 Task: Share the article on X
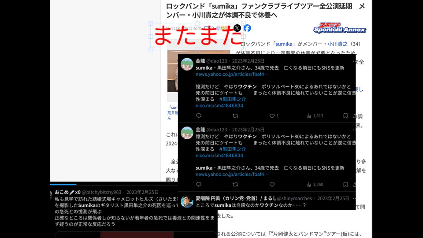pos(237,28)
